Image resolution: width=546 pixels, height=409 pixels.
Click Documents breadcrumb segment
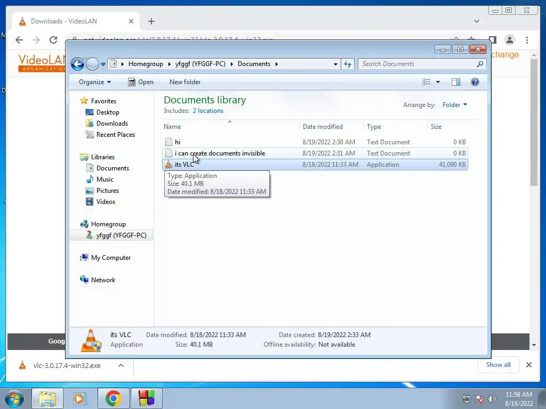pyautogui.click(x=254, y=64)
